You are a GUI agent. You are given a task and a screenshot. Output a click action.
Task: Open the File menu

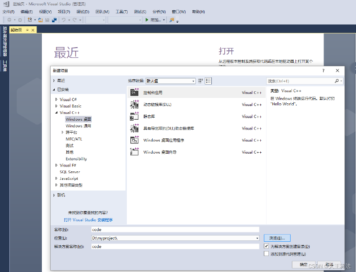[x=8, y=12]
